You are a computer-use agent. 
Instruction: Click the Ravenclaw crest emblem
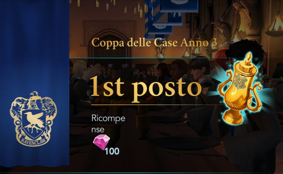(x=33, y=119)
